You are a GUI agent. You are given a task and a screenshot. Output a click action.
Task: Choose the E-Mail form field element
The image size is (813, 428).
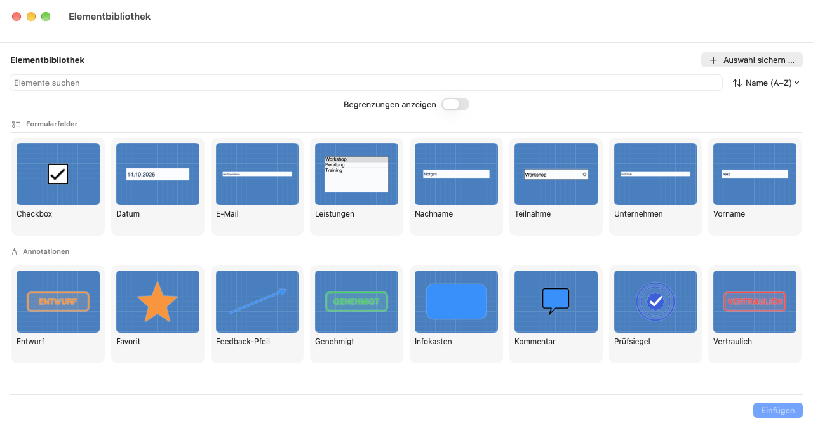coord(257,174)
